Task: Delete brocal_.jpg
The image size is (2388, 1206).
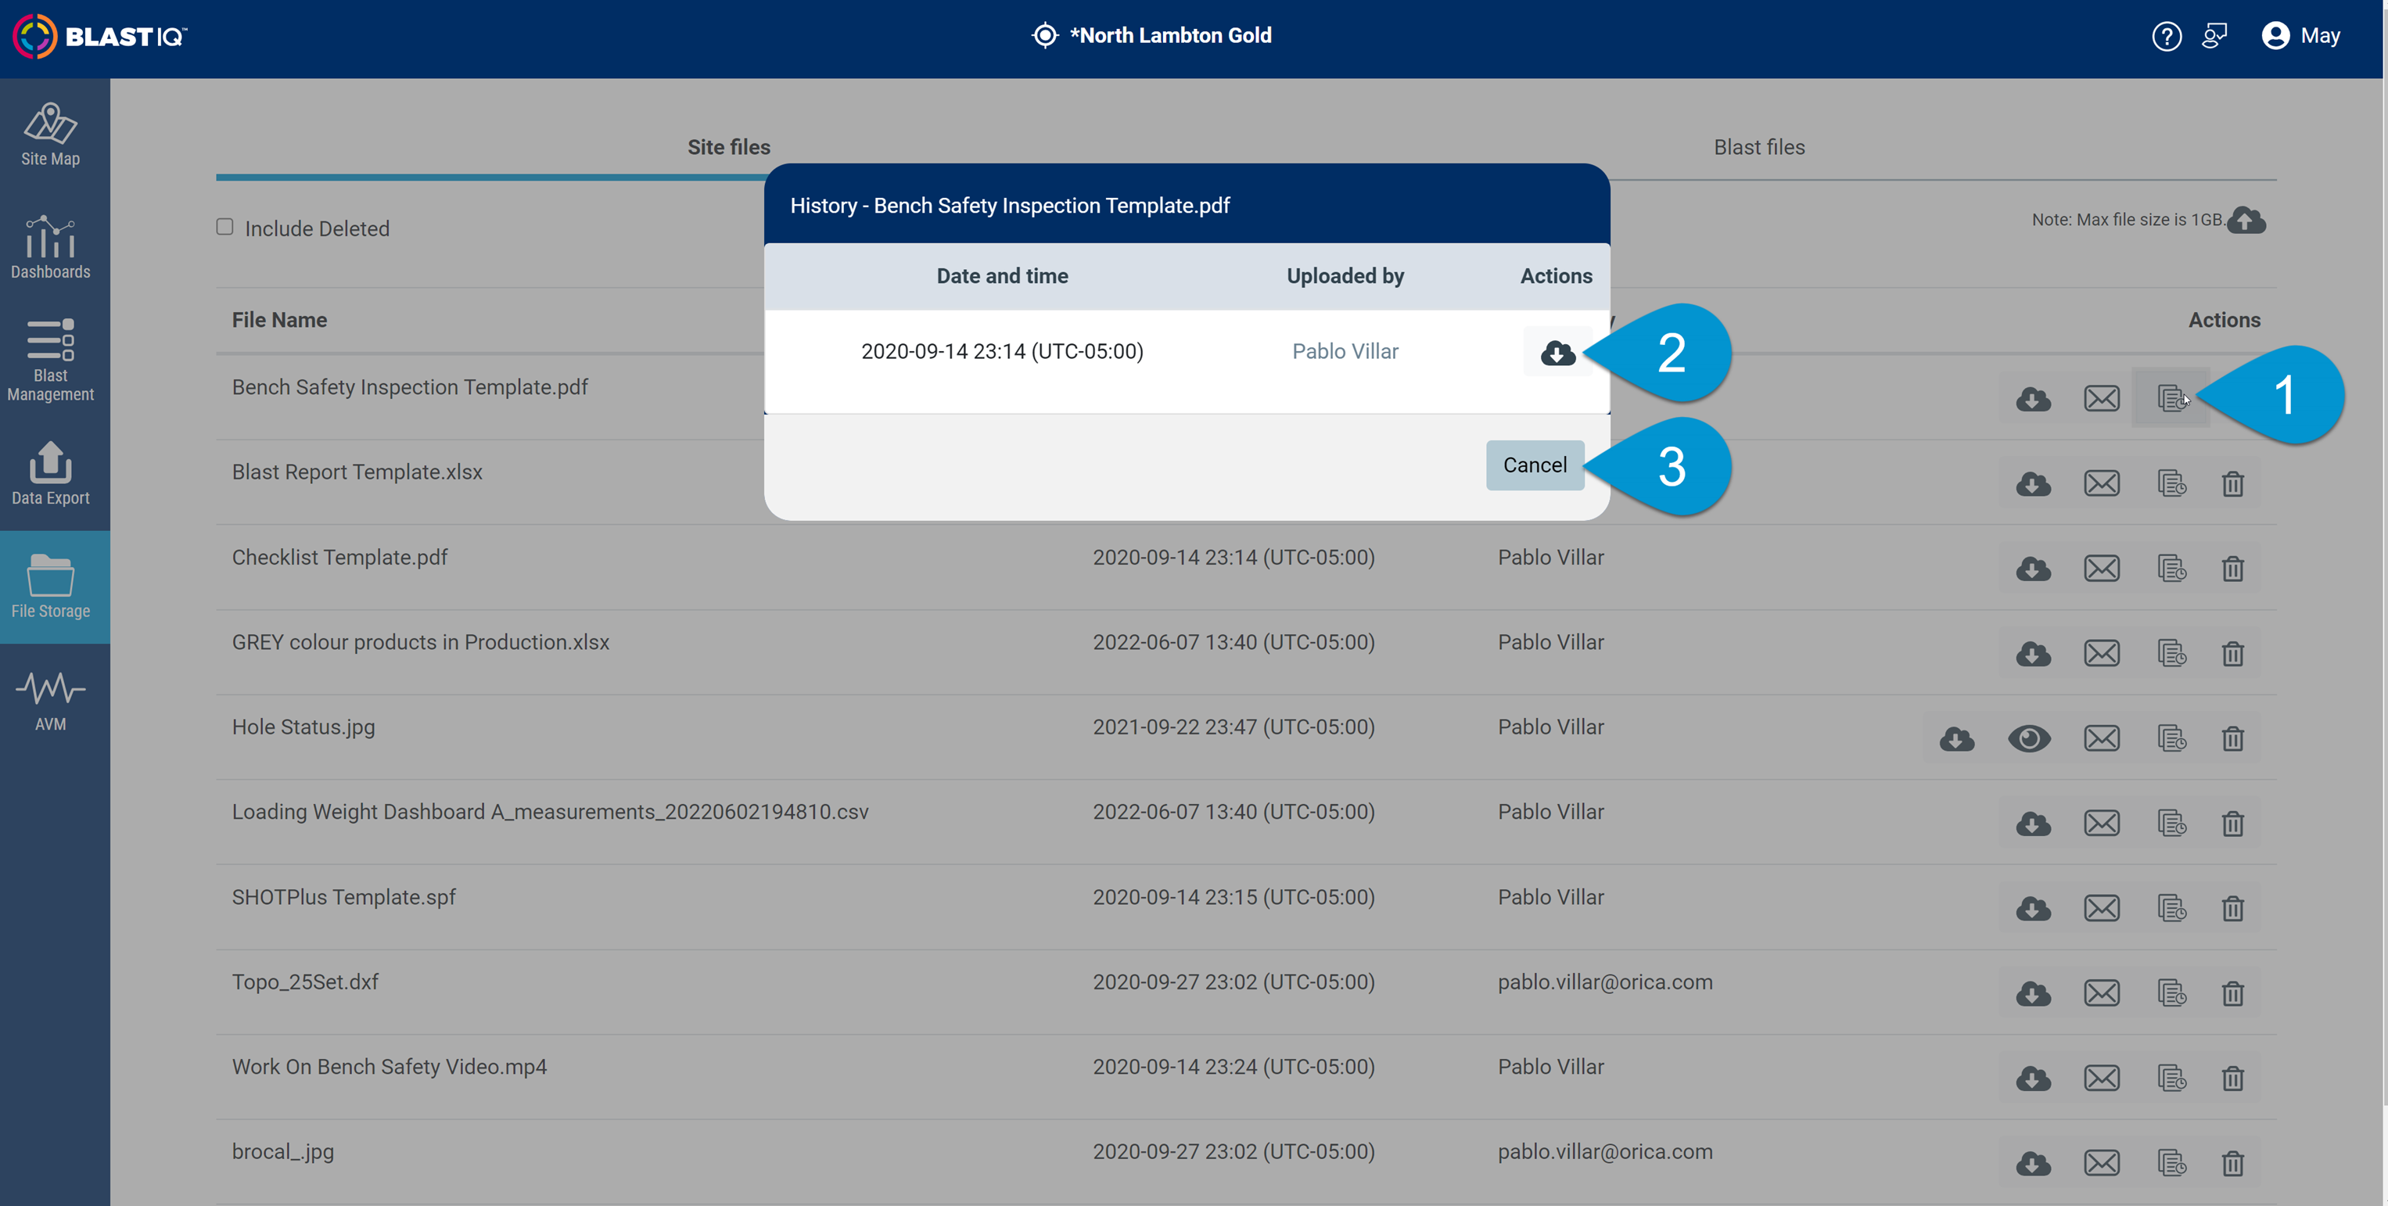Action: pyautogui.click(x=2232, y=1163)
